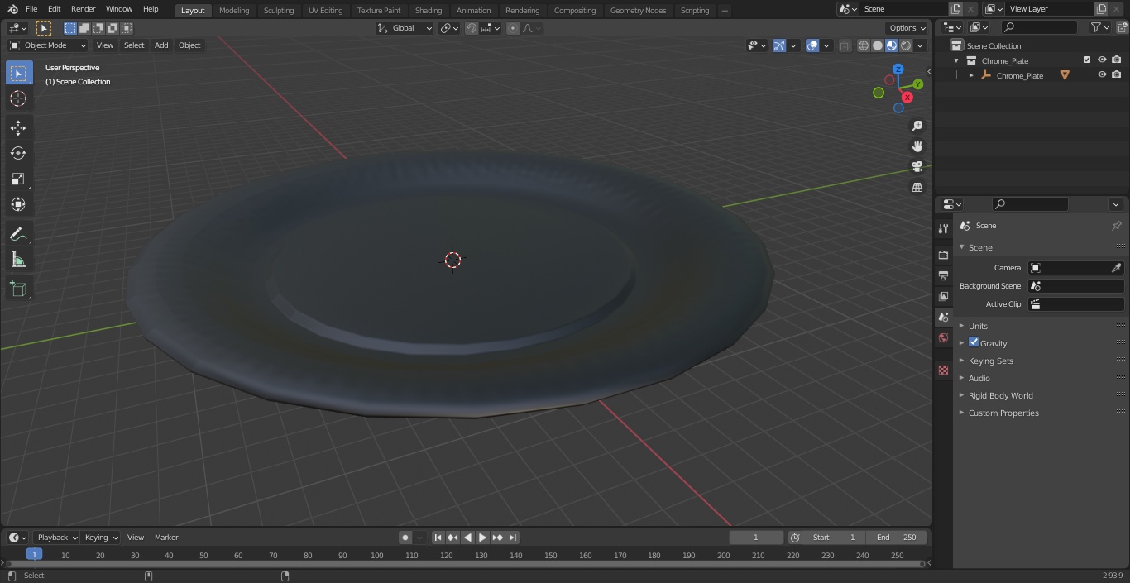Open the Output properties tab
This screenshot has height=583, width=1130.
(x=943, y=275)
